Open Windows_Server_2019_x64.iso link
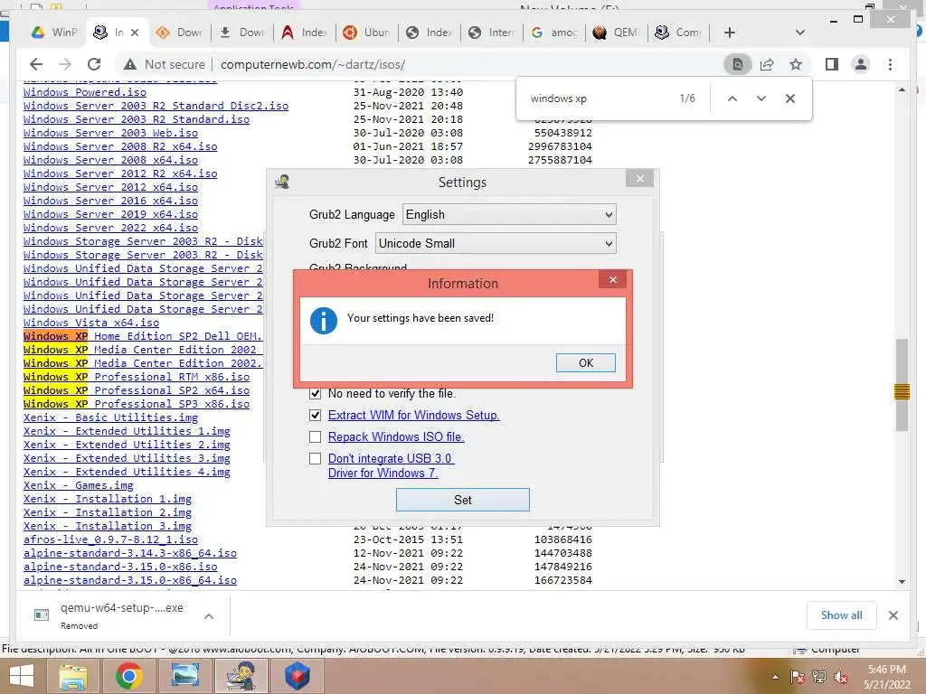Viewport: 926px width, 694px height. coord(111,214)
